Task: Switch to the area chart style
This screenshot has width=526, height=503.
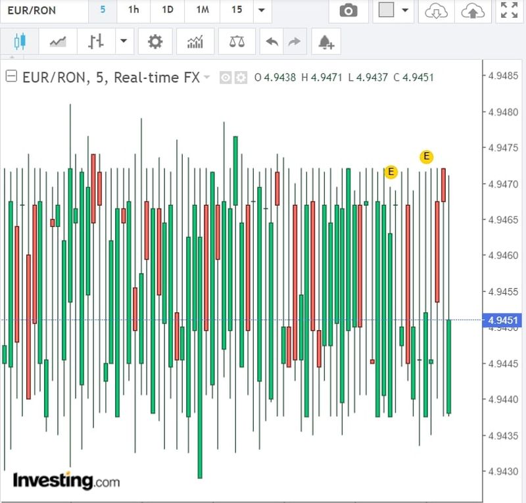Action: point(58,42)
